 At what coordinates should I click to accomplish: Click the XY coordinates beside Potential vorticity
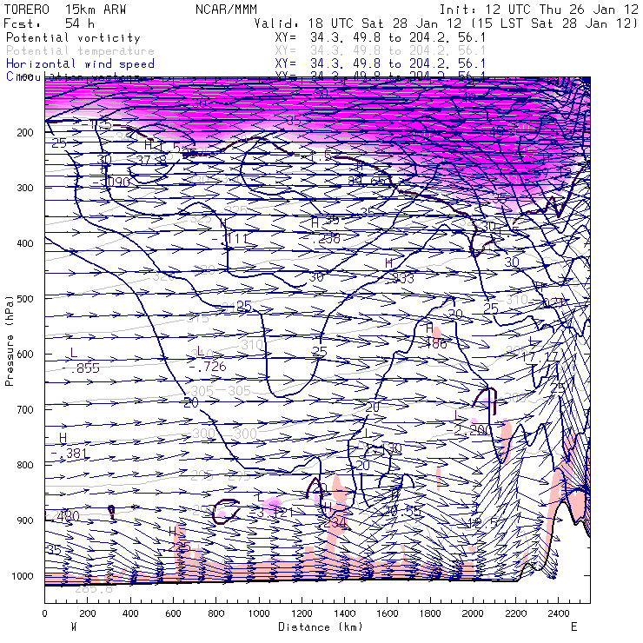coord(380,37)
